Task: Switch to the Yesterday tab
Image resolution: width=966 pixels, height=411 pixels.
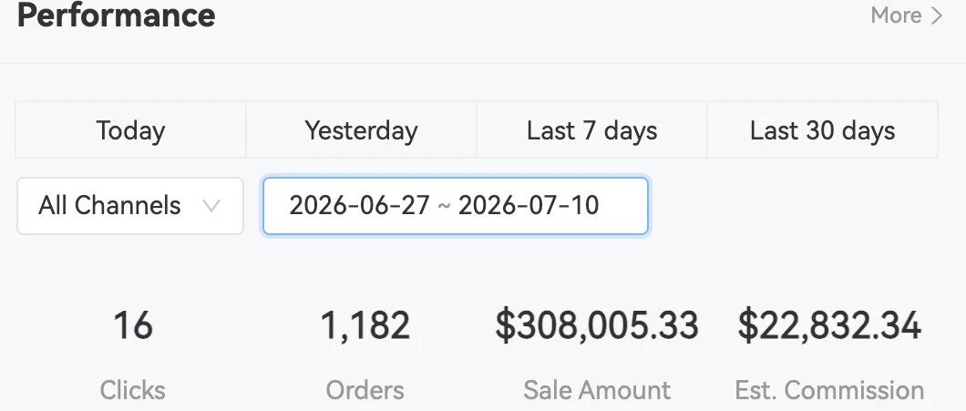Action: coord(361,130)
